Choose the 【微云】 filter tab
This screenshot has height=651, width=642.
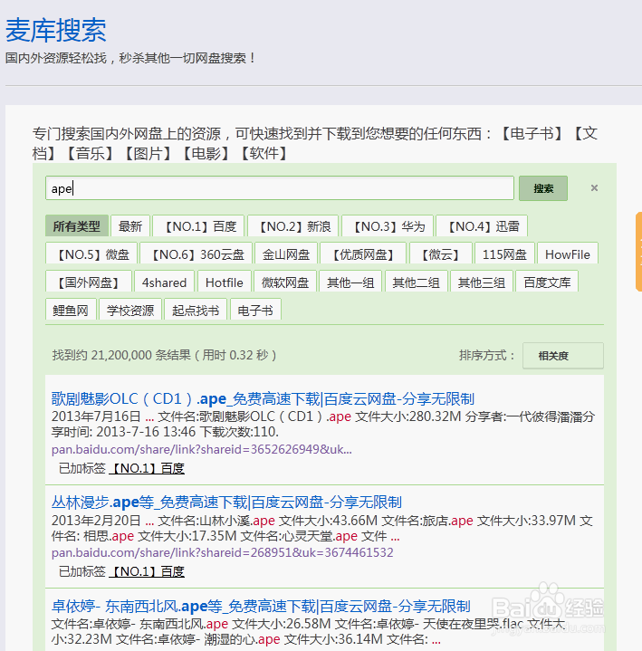pyautogui.click(x=441, y=254)
